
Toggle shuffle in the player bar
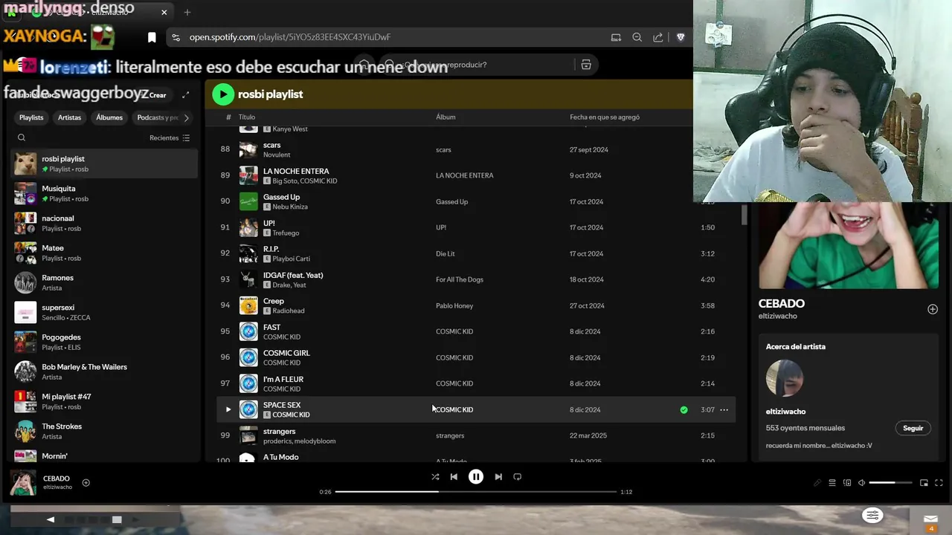(435, 477)
